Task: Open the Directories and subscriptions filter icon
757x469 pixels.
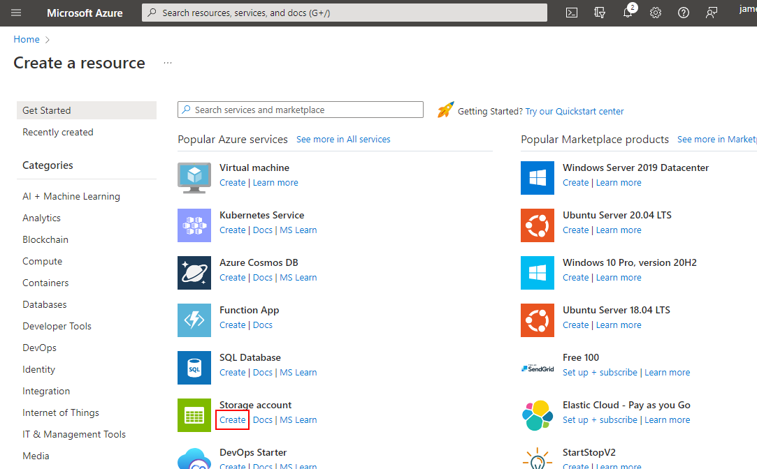Action: 600,13
